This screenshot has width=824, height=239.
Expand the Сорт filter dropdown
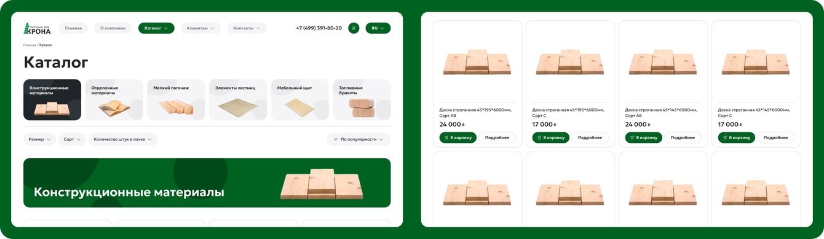(73, 140)
